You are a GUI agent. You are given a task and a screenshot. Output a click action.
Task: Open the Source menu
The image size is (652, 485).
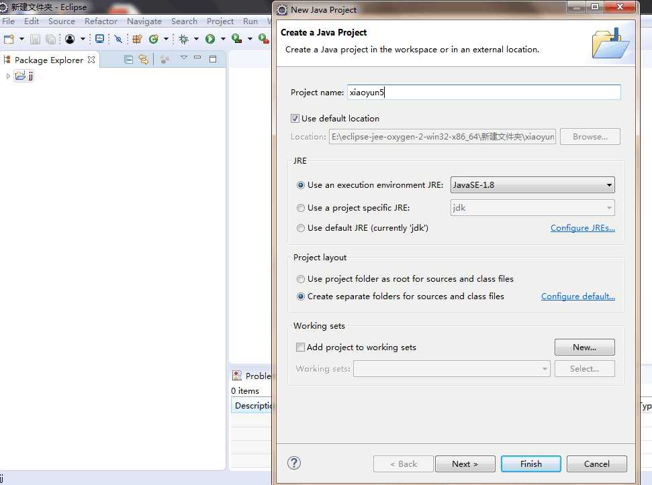(x=62, y=21)
